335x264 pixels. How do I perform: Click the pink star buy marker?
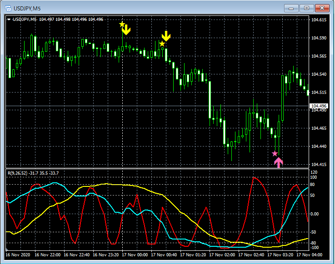click(275, 154)
